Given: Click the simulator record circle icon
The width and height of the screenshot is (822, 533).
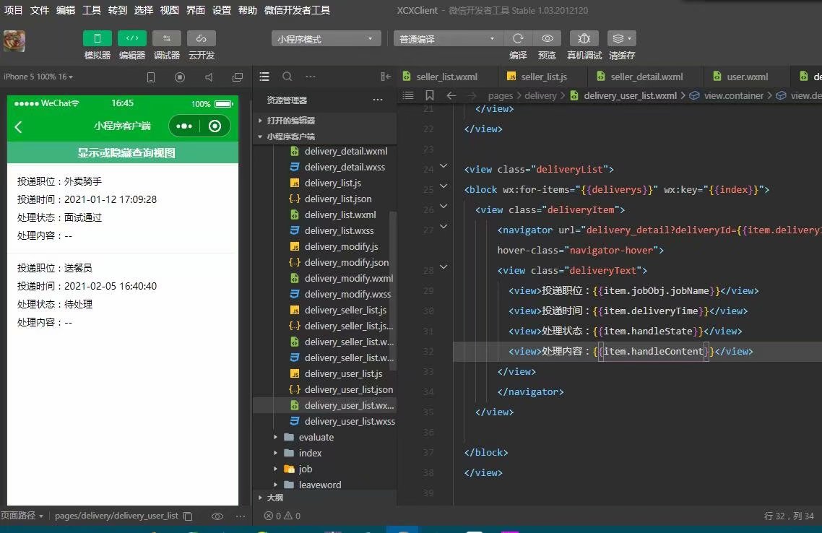Looking at the screenshot, I should point(180,77).
